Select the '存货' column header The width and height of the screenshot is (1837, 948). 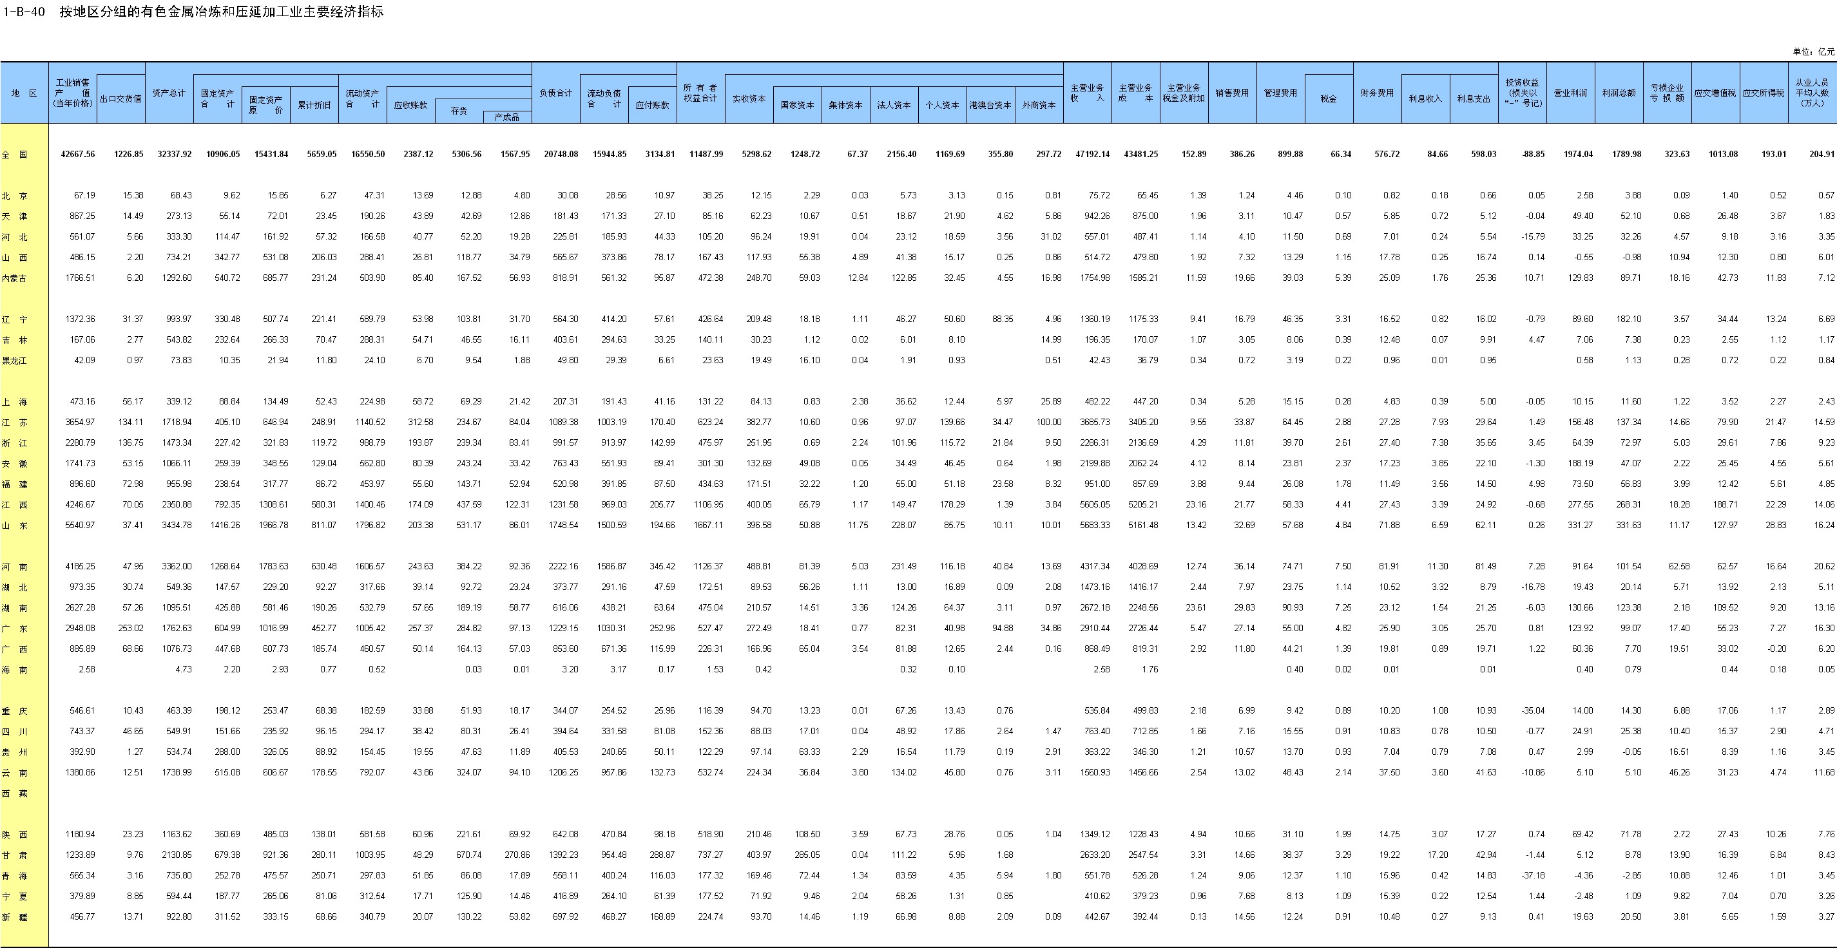coord(459,111)
